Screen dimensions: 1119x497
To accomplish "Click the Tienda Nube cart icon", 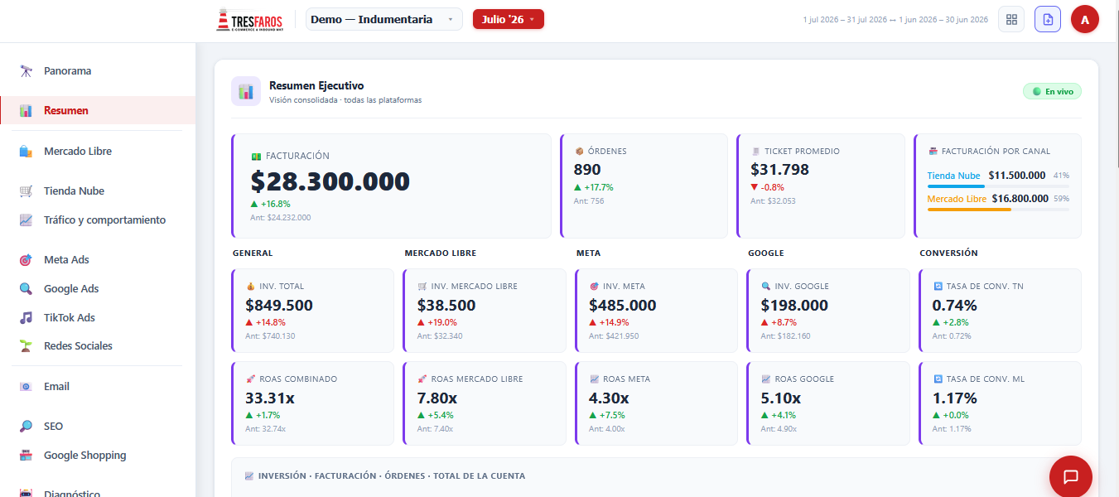I will 27,191.
